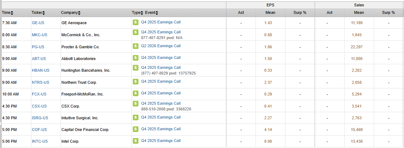This screenshot has height=148, width=404.
Task: Click the green dollar icon for Abbott Laboratories
Action: [135, 58]
